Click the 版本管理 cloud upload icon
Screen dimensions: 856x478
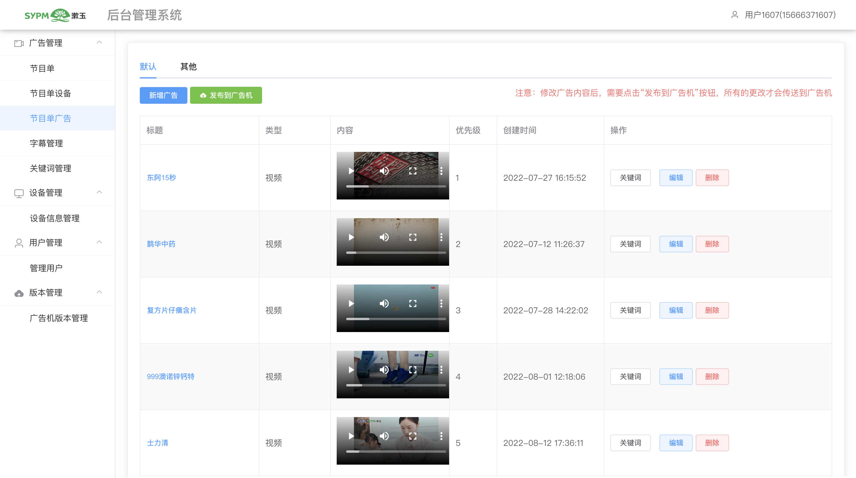pyautogui.click(x=19, y=293)
